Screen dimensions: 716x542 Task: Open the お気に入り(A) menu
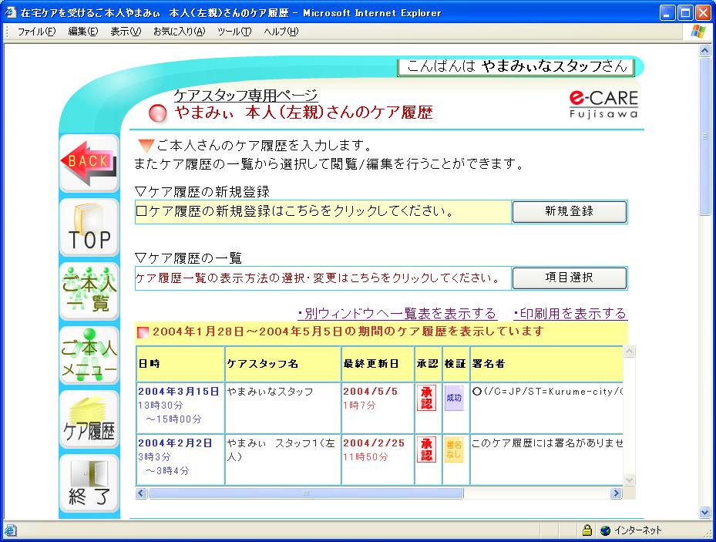179,32
